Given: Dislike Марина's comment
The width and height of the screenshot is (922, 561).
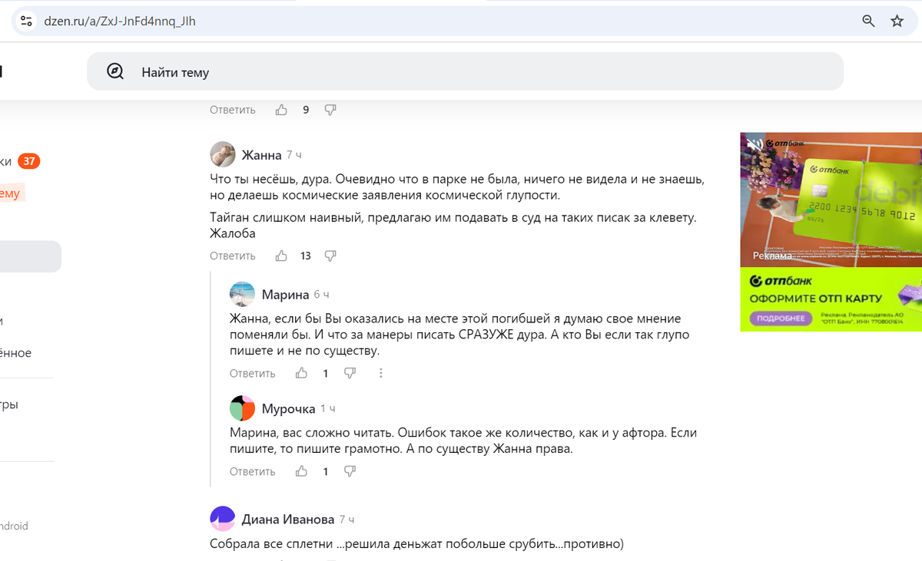Looking at the screenshot, I should point(350,373).
